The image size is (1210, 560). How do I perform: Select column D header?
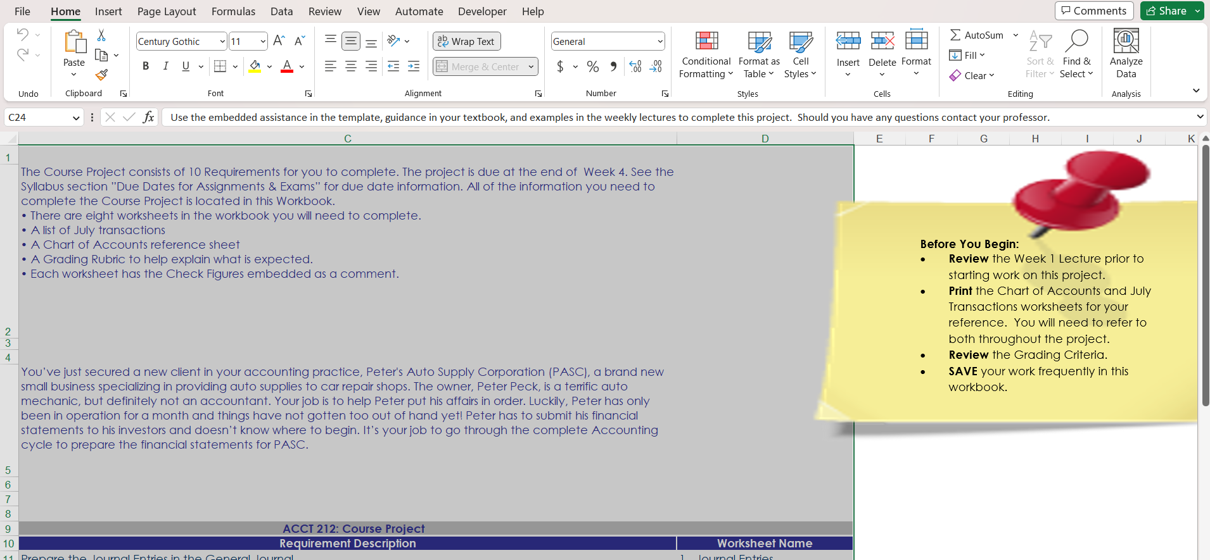click(x=765, y=139)
